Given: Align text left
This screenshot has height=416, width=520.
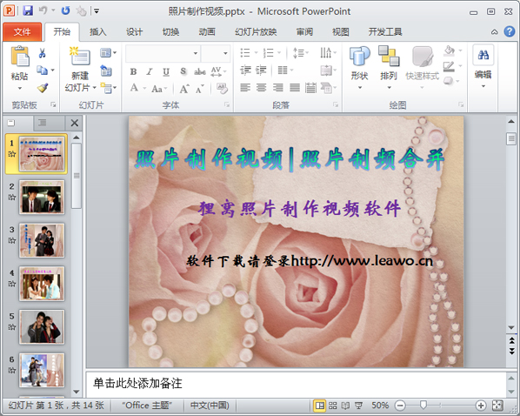Looking at the screenshot, I should (x=245, y=87).
